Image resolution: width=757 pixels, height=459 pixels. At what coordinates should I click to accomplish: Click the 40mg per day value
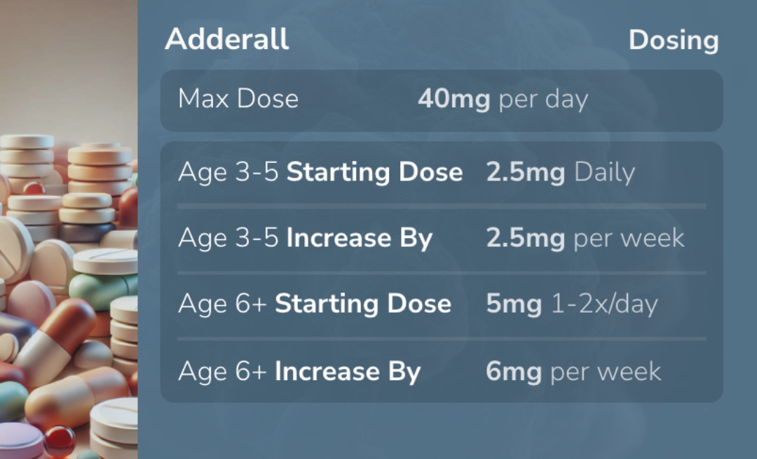[x=503, y=99]
